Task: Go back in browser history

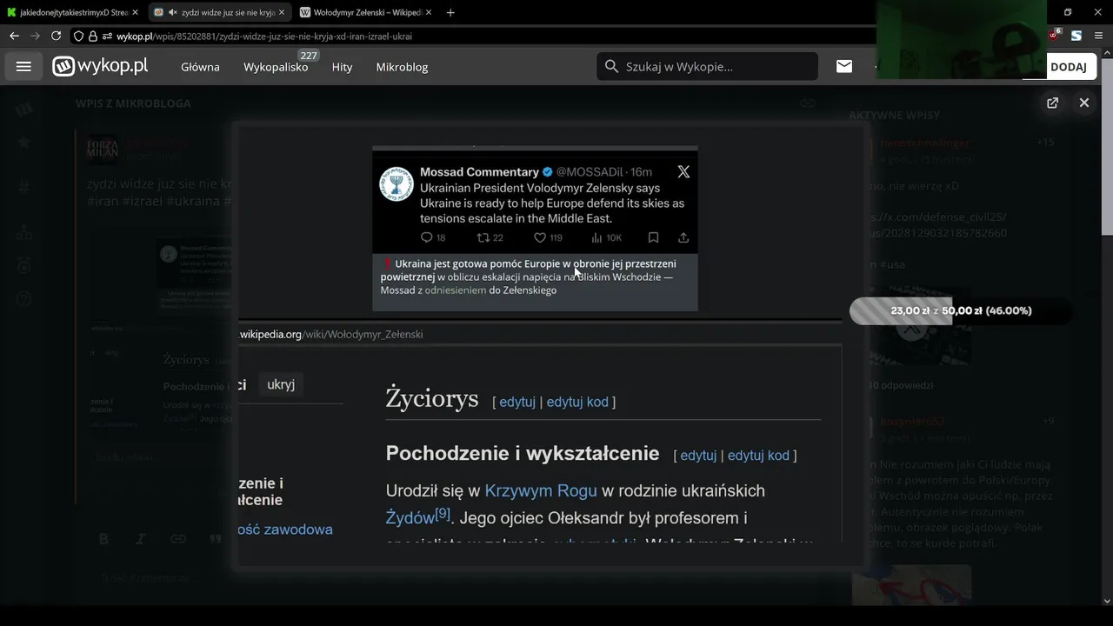Action: pos(14,36)
